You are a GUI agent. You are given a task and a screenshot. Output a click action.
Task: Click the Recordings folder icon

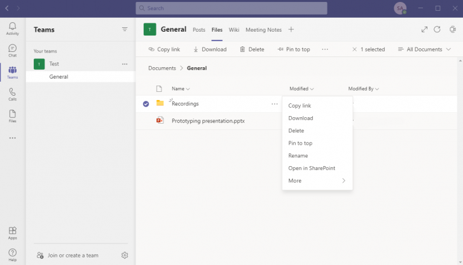click(x=160, y=103)
